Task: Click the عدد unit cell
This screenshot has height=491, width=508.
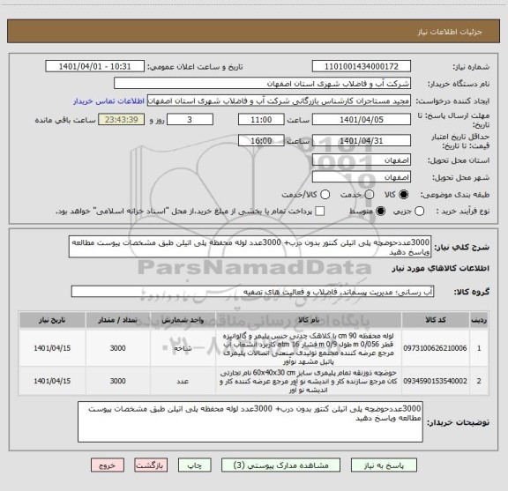Action: coord(183,381)
